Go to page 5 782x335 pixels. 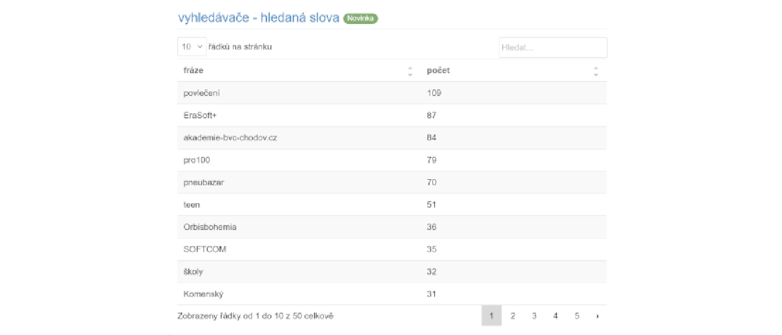(x=576, y=316)
